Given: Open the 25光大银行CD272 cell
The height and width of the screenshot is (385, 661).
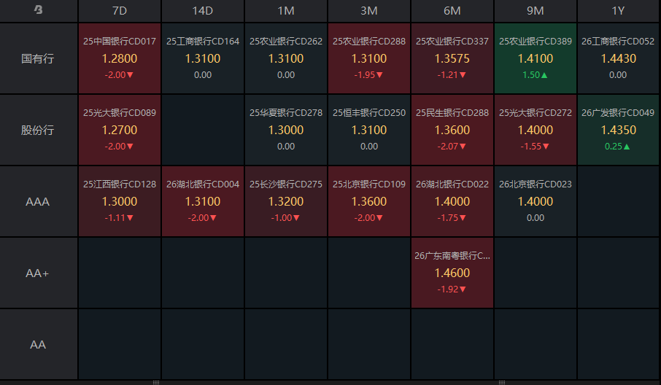Looking at the screenshot, I should pos(535,131).
